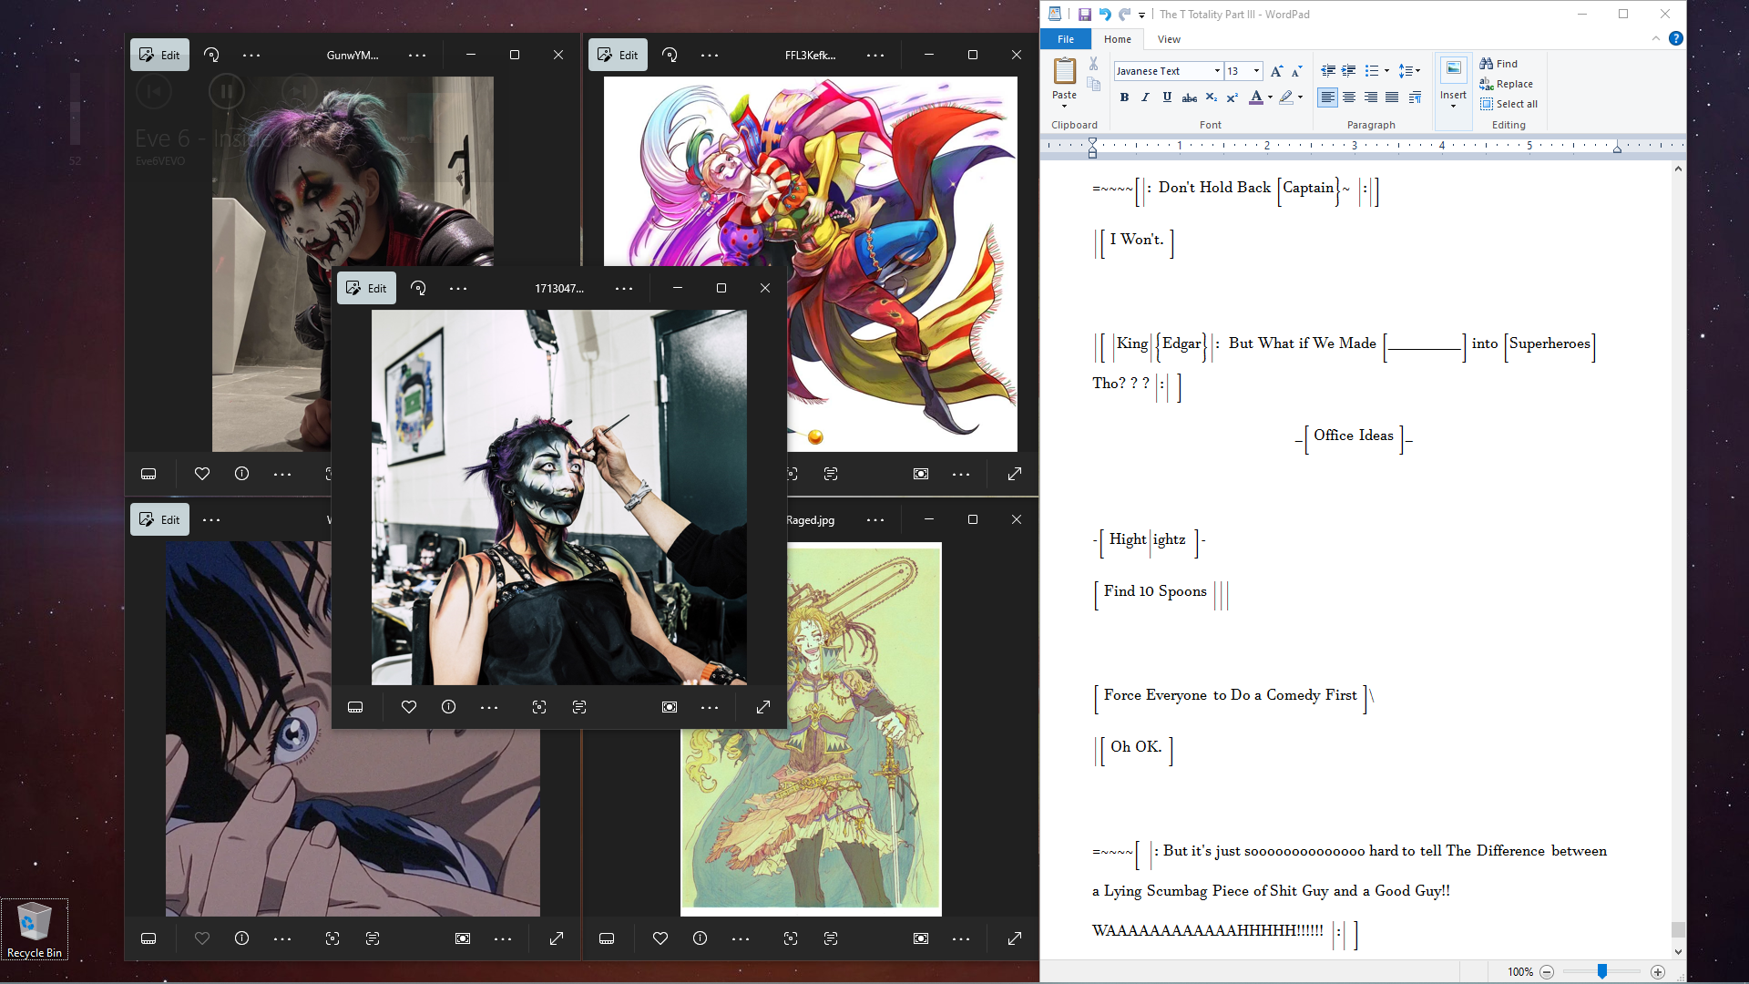This screenshot has width=1749, height=984.
Task: Undo last action in WordPad
Action: pyautogui.click(x=1104, y=15)
